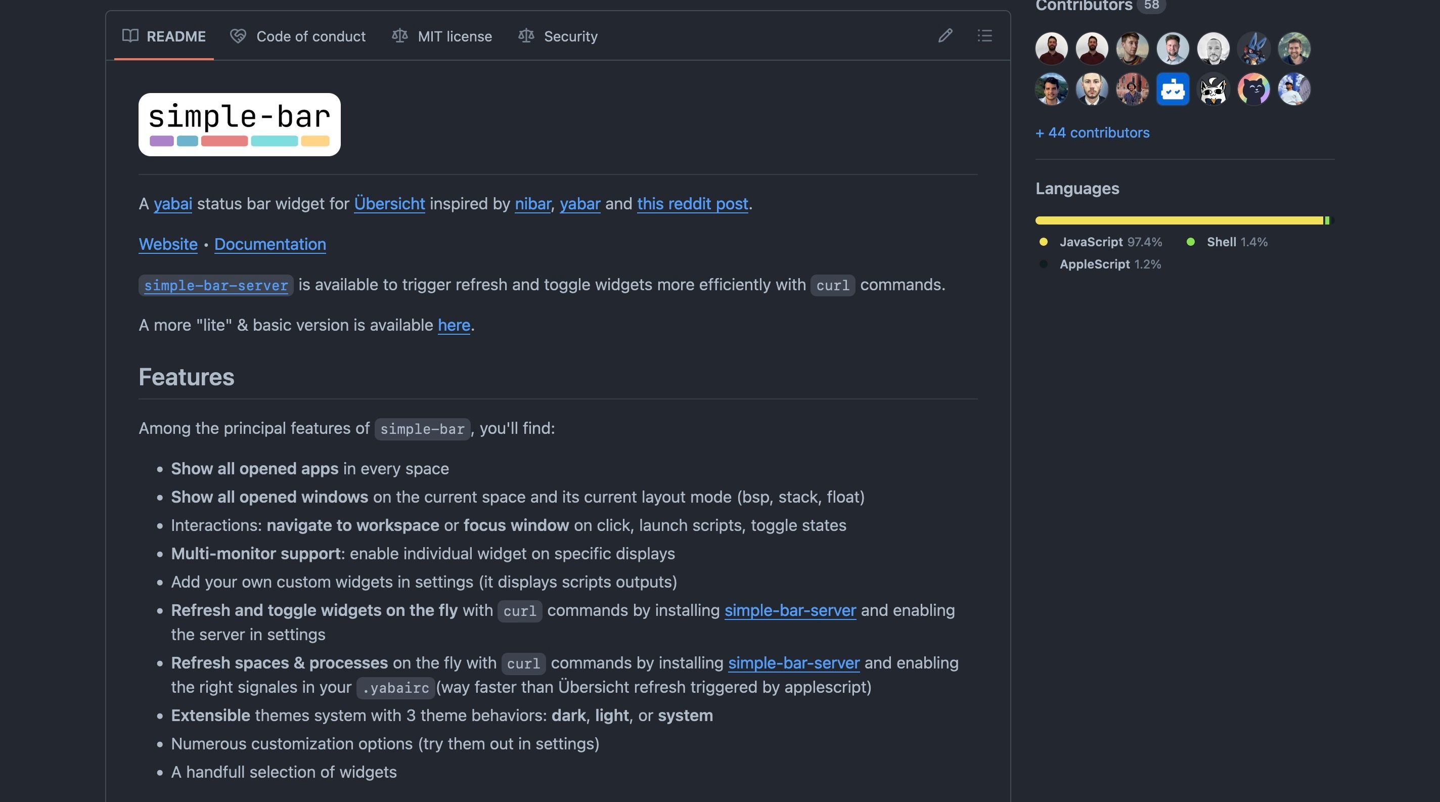Image resolution: width=1440 pixels, height=802 pixels.
Task: Click the blue rabbit character avatar
Action: pos(1253,49)
